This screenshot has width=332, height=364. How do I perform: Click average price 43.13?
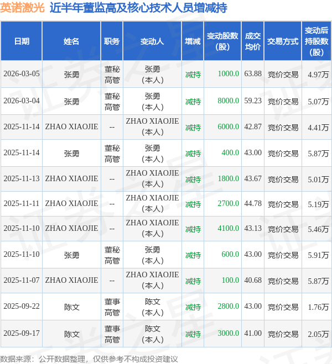click(253, 229)
